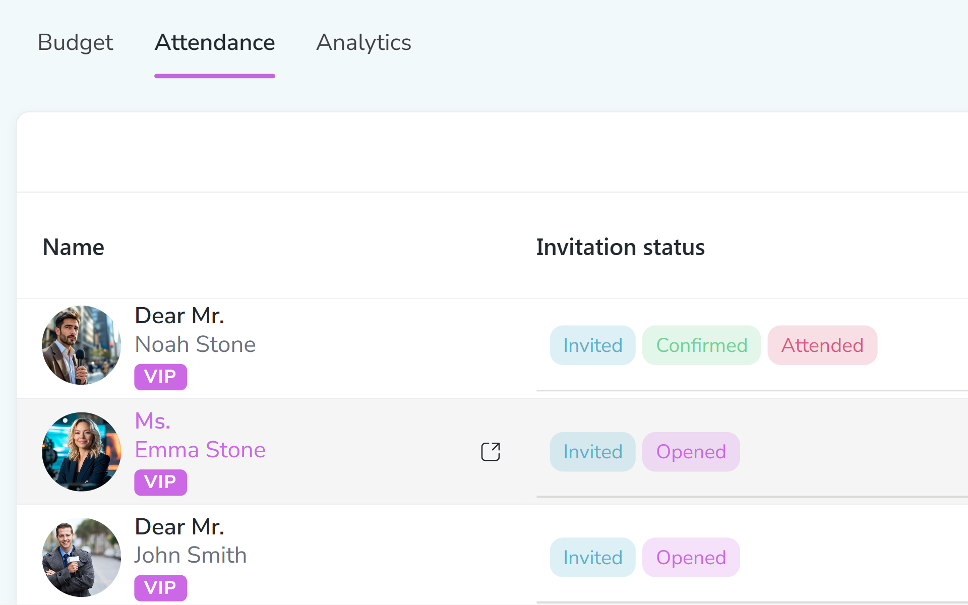This screenshot has width=968, height=605.
Task: Click the John Smith name text
Action: (x=191, y=555)
